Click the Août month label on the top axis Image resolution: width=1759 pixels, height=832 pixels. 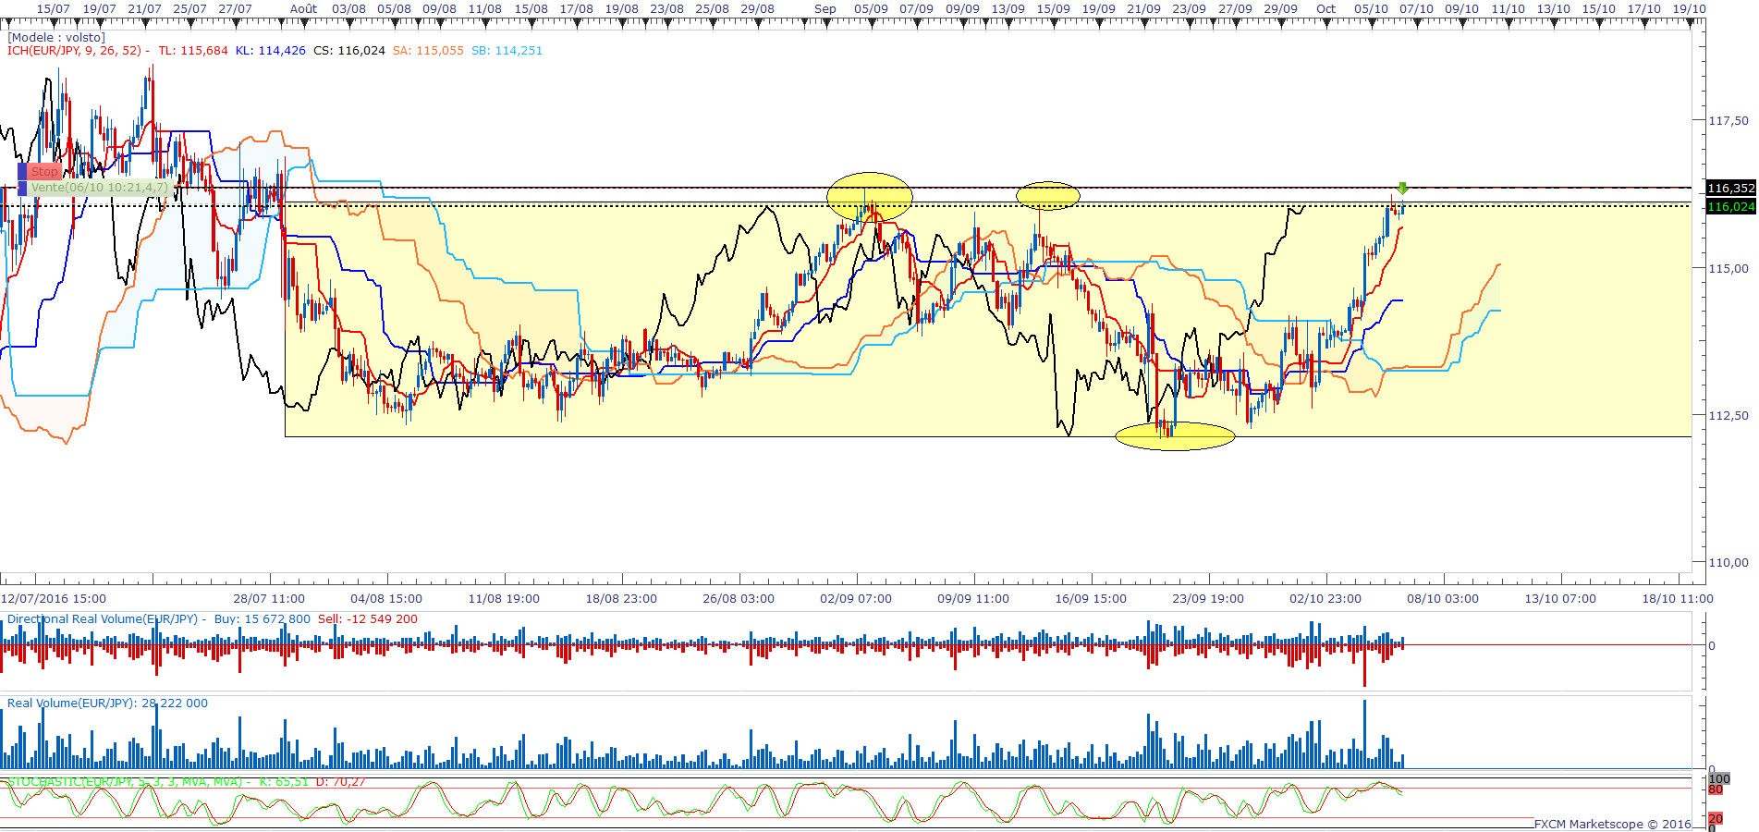pos(303,9)
